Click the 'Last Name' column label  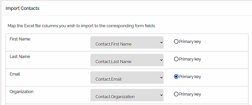[x=20, y=56]
